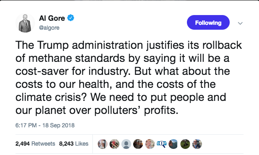Open the green field avatar profile
The height and width of the screenshot is (155, 259).
click(x=185, y=144)
